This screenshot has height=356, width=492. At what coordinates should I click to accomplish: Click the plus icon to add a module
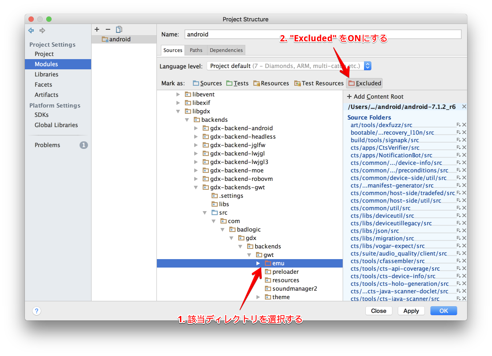tap(96, 29)
